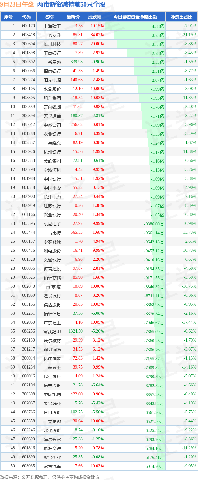
Task: Click 泰慕士 stock name
Action: click(54, 367)
